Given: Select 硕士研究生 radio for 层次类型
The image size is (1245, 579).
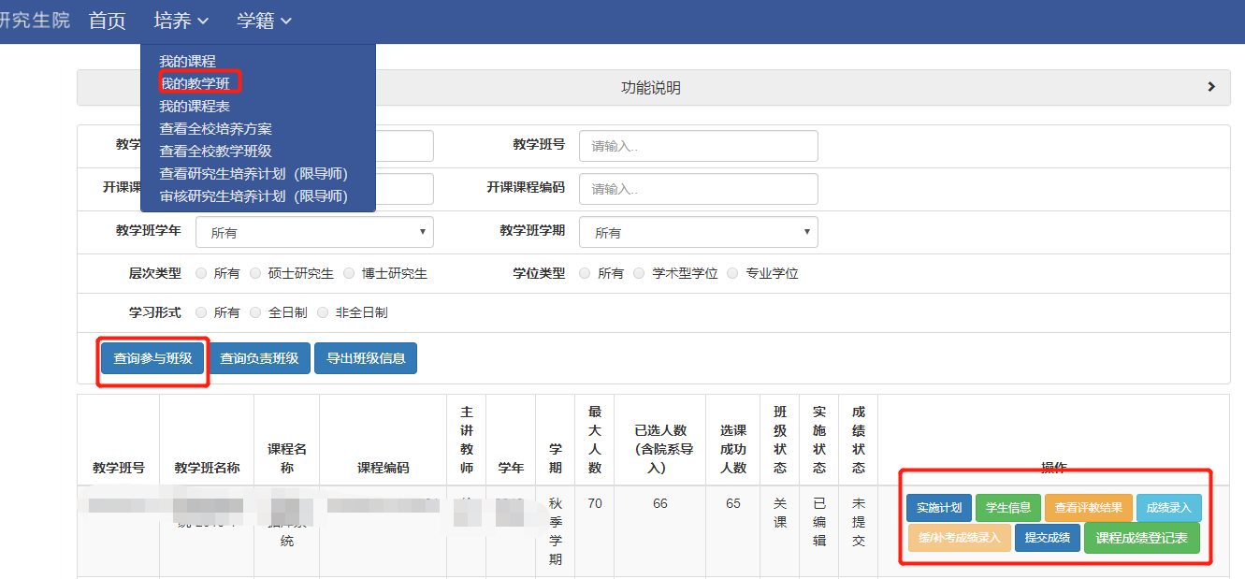Looking at the screenshot, I should pyautogui.click(x=256, y=274).
